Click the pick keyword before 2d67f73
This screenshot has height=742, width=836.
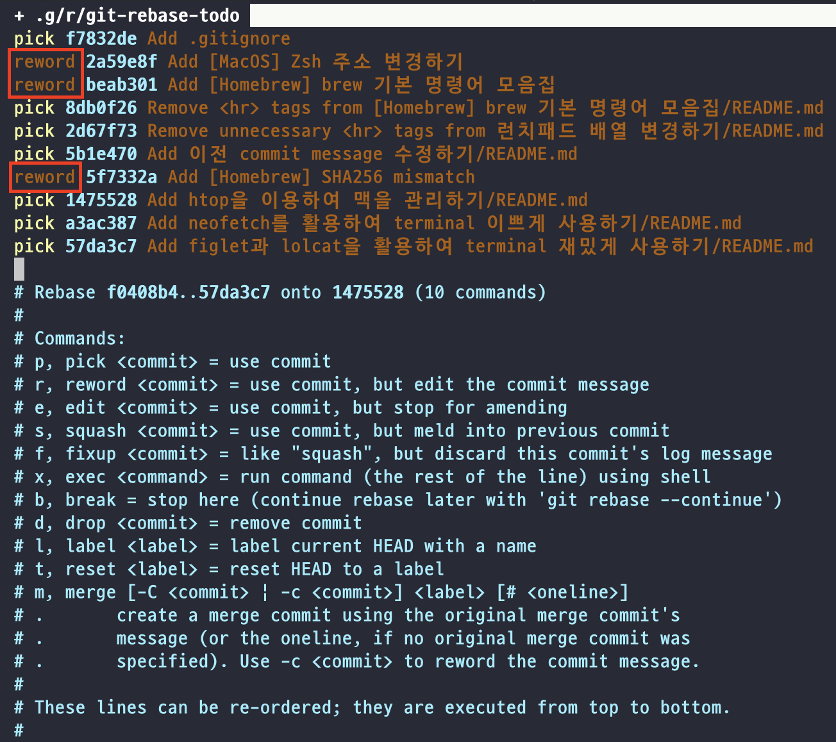point(34,131)
